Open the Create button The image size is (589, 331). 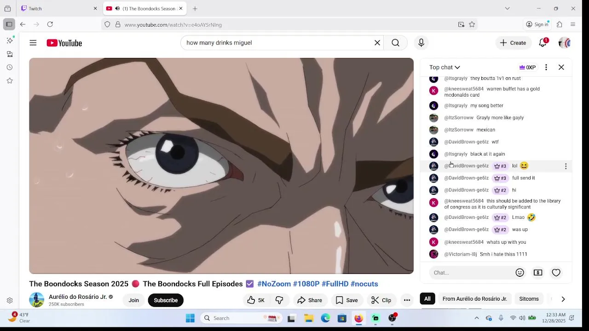(513, 43)
